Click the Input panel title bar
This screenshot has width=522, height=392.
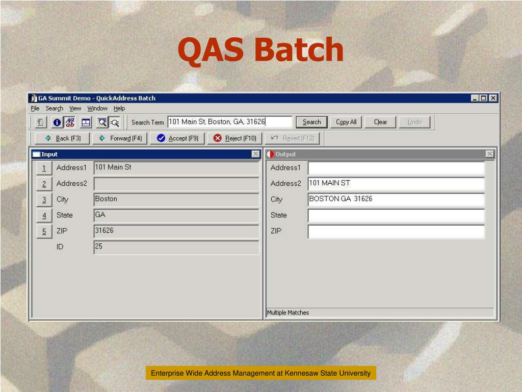(x=146, y=154)
